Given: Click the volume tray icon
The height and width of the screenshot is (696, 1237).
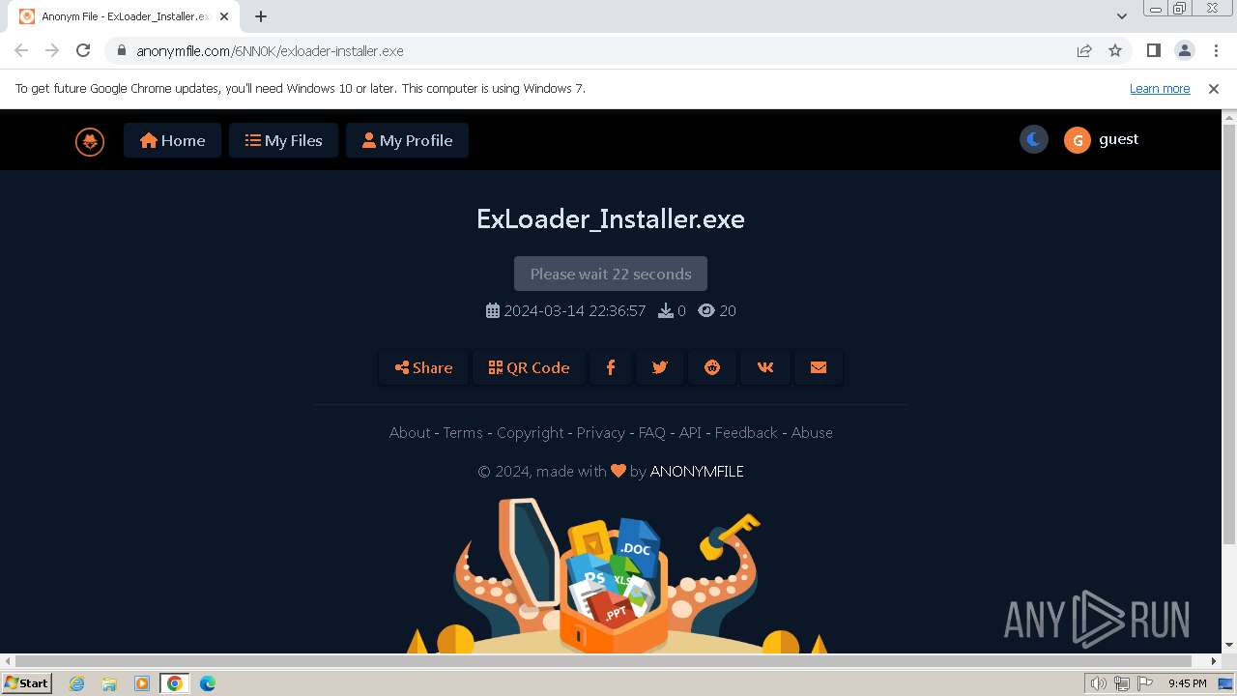Looking at the screenshot, I should point(1099,683).
